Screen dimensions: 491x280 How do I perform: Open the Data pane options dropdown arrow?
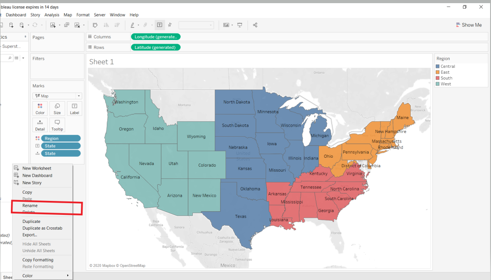click(x=23, y=58)
